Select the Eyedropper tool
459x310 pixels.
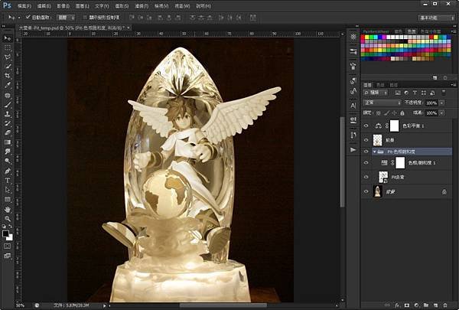click(x=8, y=85)
